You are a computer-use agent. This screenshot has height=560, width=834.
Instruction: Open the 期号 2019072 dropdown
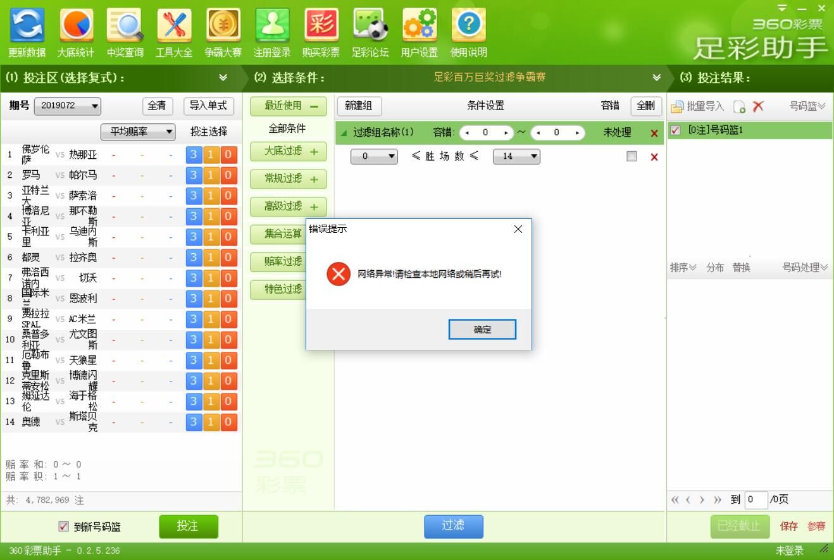tap(68, 106)
